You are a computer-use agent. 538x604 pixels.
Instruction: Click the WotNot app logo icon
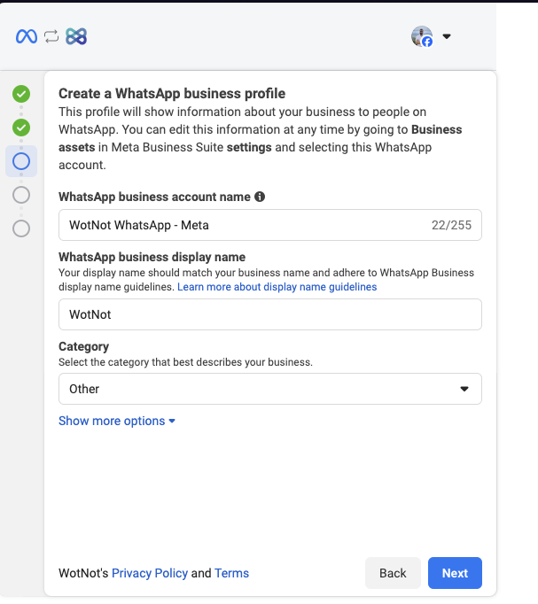76,36
